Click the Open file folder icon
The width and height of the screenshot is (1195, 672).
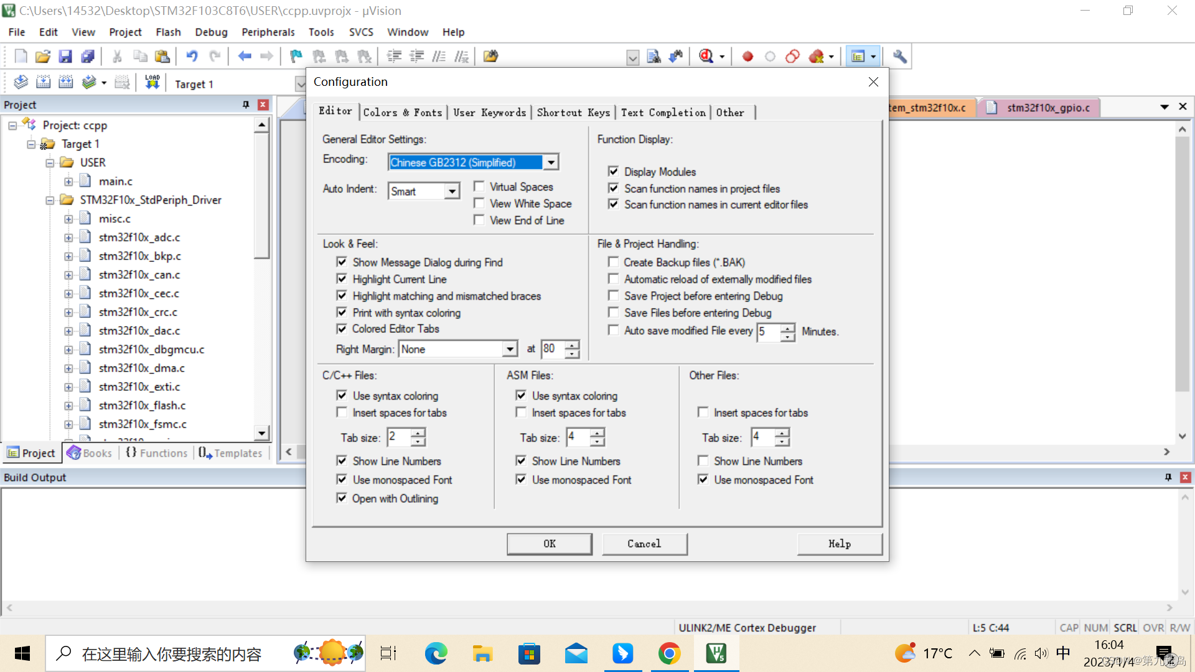[x=42, y=57]
